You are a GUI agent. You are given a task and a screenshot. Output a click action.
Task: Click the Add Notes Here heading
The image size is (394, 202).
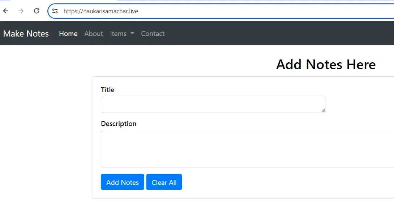[326, 64]
